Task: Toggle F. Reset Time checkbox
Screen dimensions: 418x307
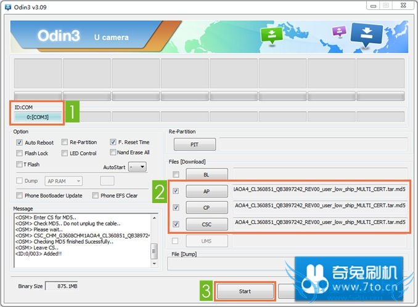Action: pos(113,142)
